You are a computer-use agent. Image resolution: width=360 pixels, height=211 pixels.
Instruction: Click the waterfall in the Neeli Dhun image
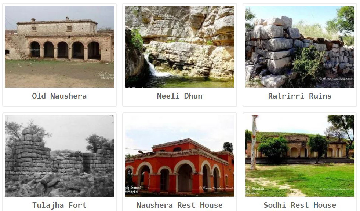[154, 66]
